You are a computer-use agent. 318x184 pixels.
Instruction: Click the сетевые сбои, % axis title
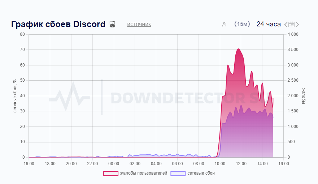tap(14, 96)
